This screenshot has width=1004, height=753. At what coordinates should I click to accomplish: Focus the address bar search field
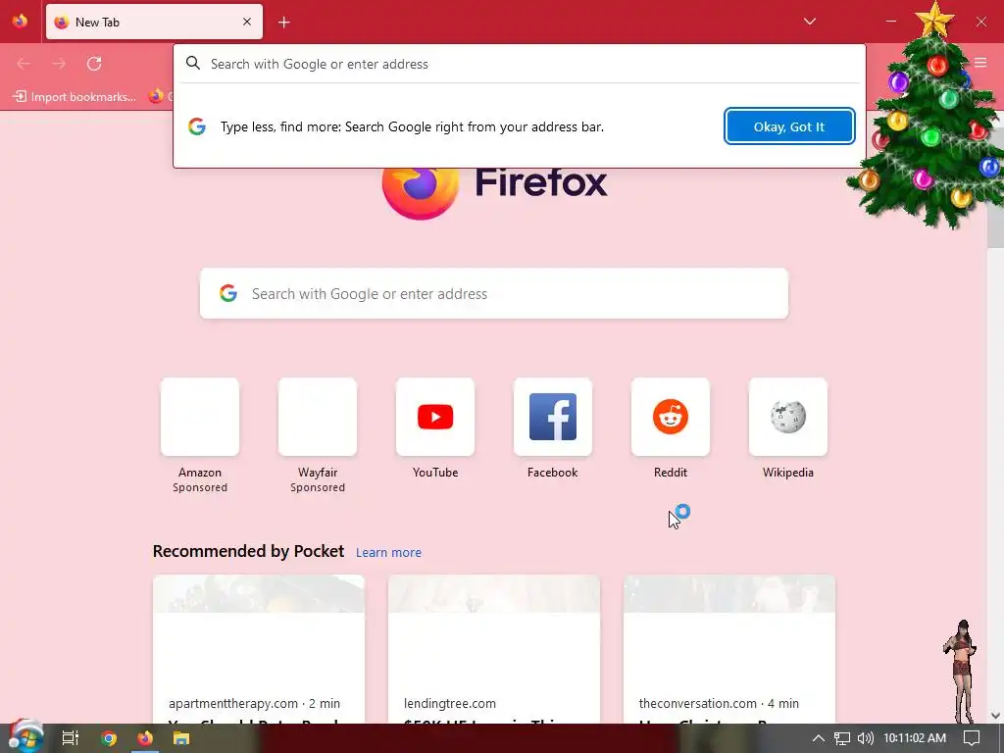click(x=519, y=64)
